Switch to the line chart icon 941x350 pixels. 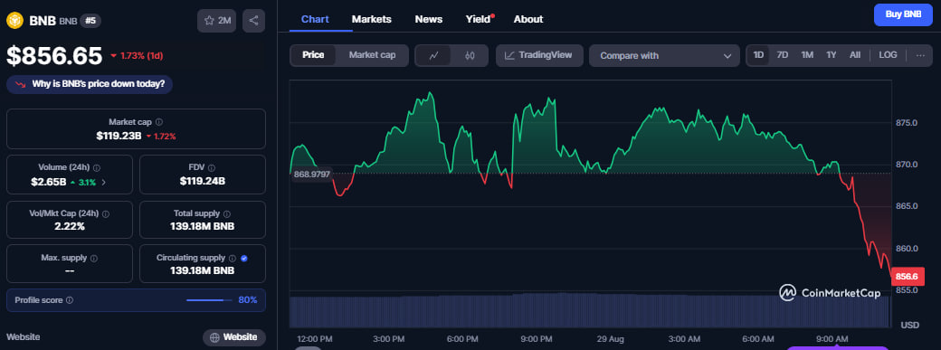tap(435, 55)
